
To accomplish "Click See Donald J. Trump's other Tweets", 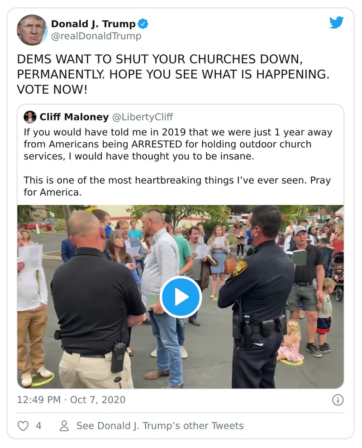I will click(160, 426).
